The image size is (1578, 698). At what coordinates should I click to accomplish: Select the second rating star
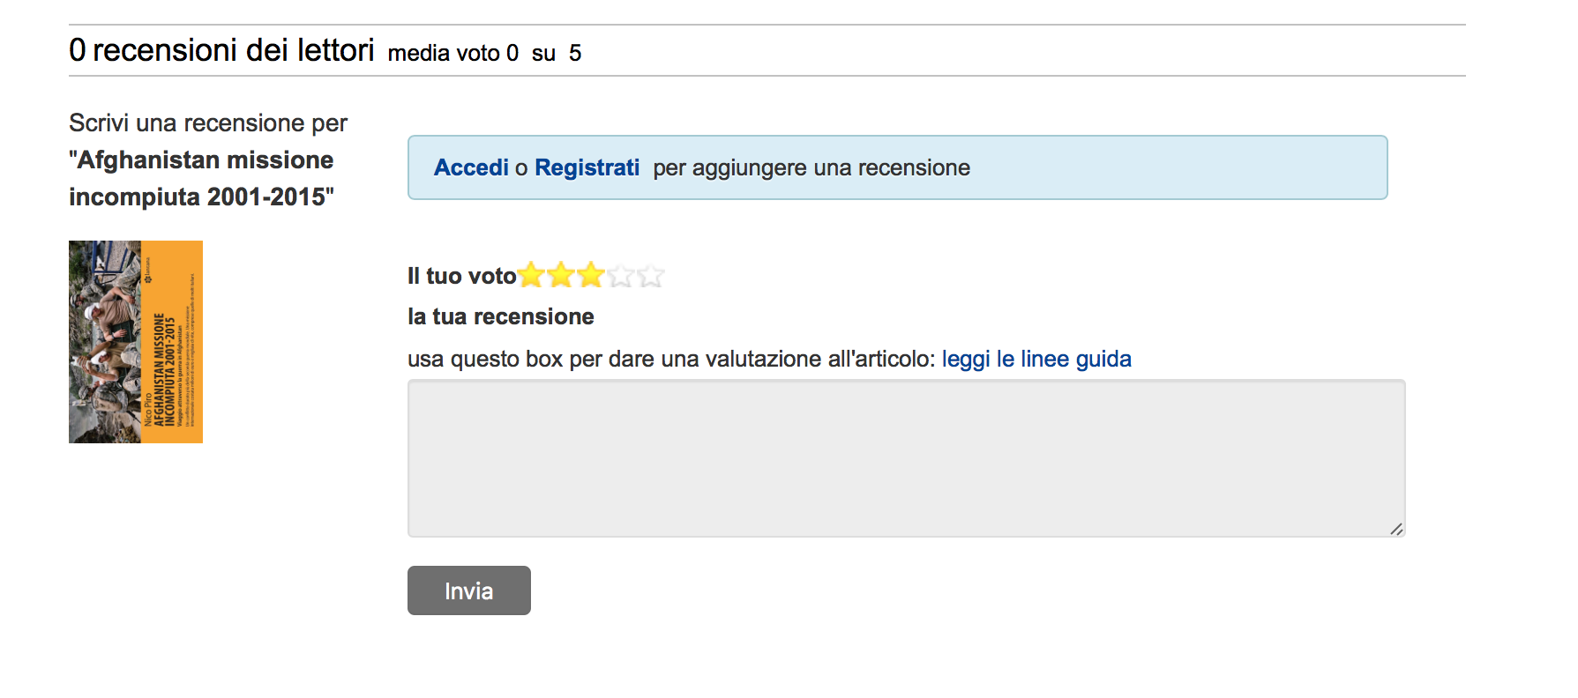click(x=561, y=276)
